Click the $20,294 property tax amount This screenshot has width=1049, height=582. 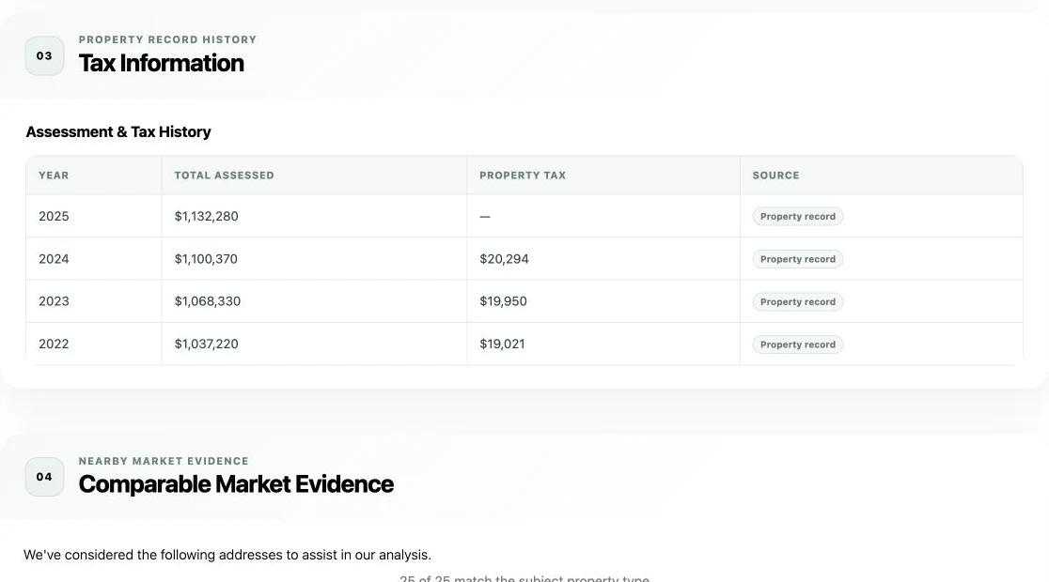coord(504,259)
